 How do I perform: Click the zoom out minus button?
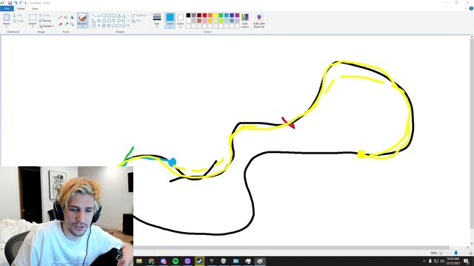(441, 253)
